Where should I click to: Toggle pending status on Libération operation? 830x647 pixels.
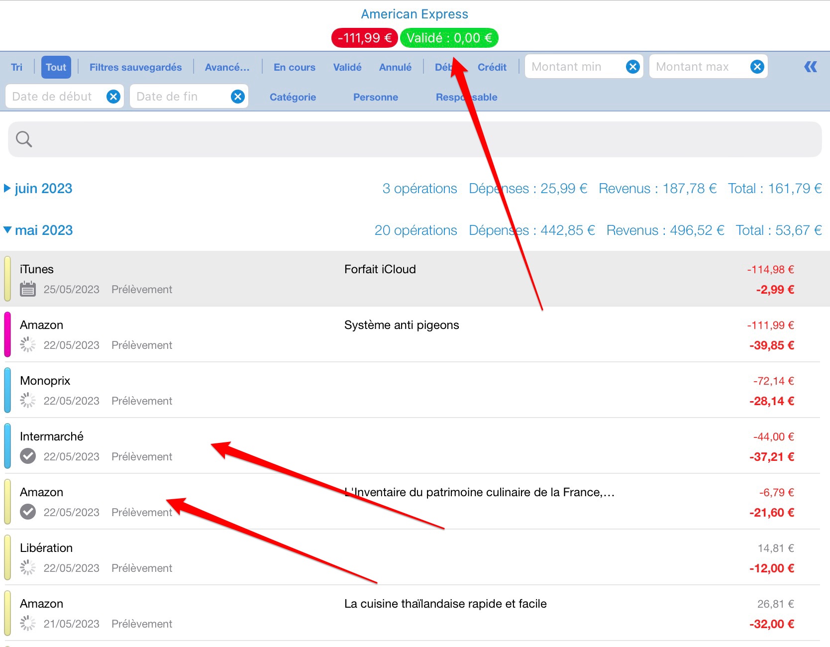tap(28, 568)
